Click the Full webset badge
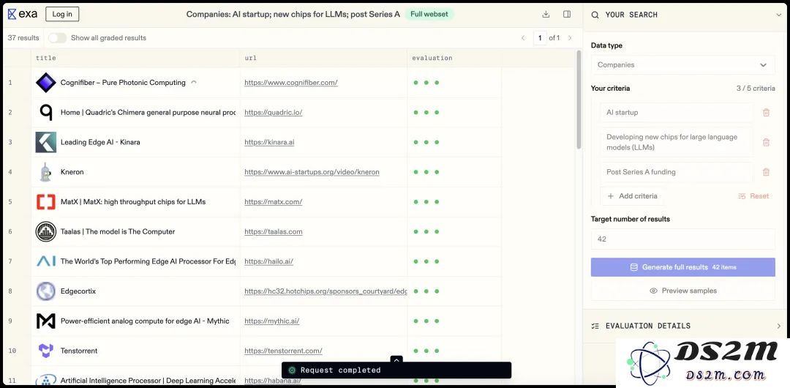The height and width of the screenshot is (388, 790). [429, 14]
